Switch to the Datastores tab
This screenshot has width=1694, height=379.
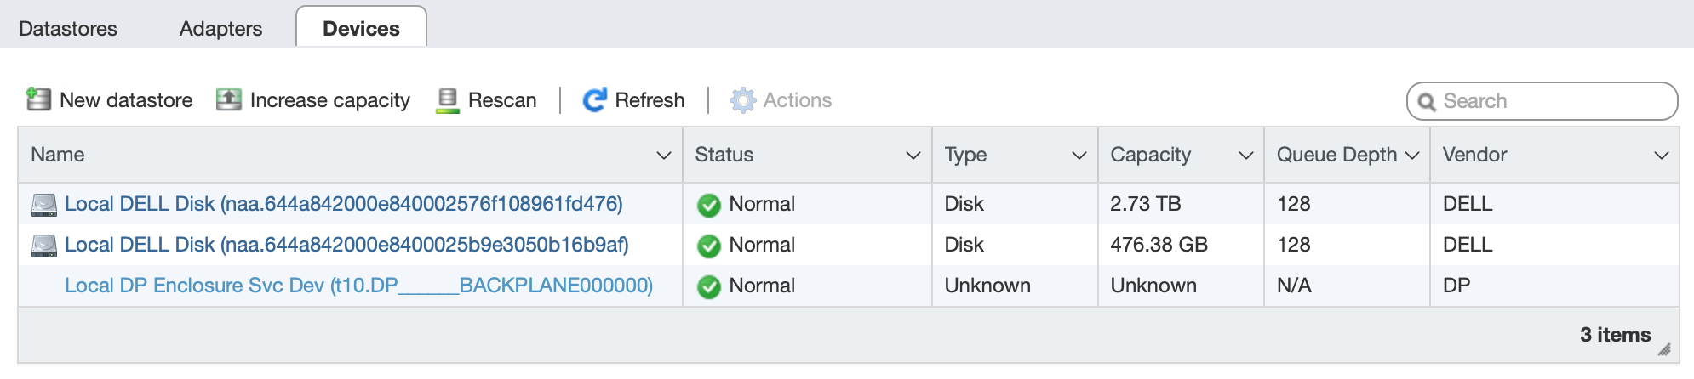point(68,29)
